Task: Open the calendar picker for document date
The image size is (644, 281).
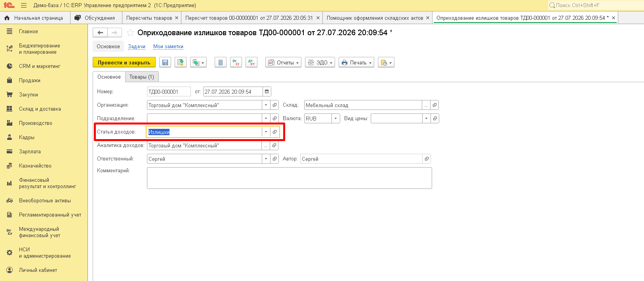Action: (267, 92)
